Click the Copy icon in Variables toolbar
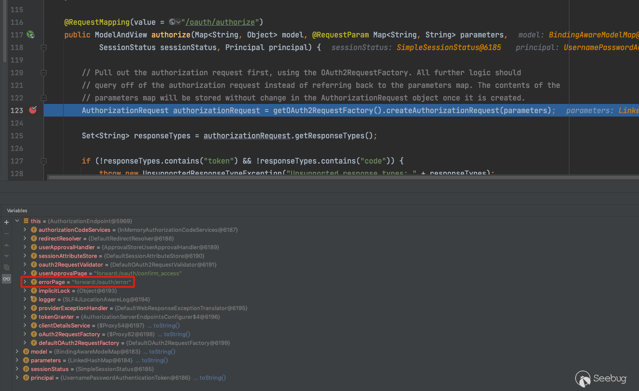 coord(7,267)
